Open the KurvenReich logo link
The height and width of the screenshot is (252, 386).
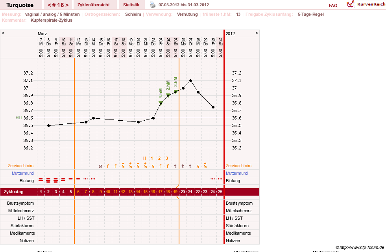(x=366, y=4)
